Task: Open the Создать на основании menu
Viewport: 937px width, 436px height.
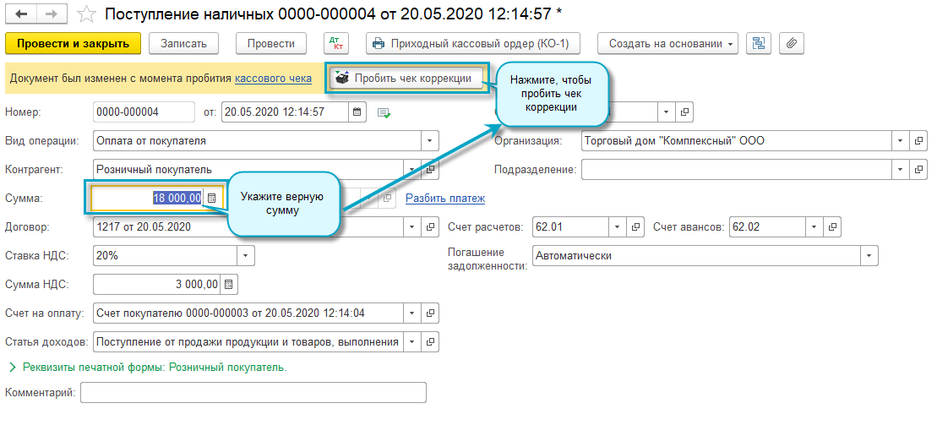Action: [667, 44]
